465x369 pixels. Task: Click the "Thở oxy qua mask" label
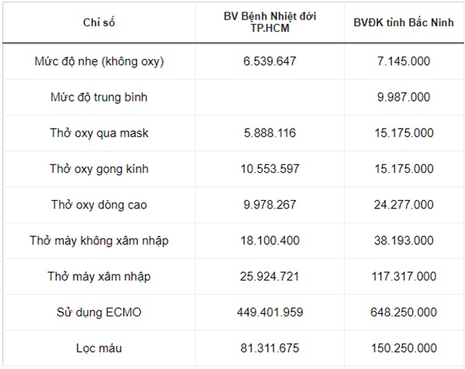[x=98, y=133]
